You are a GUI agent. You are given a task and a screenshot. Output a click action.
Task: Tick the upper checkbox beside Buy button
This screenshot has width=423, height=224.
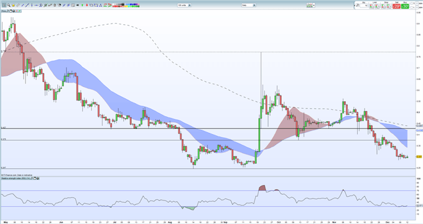coord(411,3)
